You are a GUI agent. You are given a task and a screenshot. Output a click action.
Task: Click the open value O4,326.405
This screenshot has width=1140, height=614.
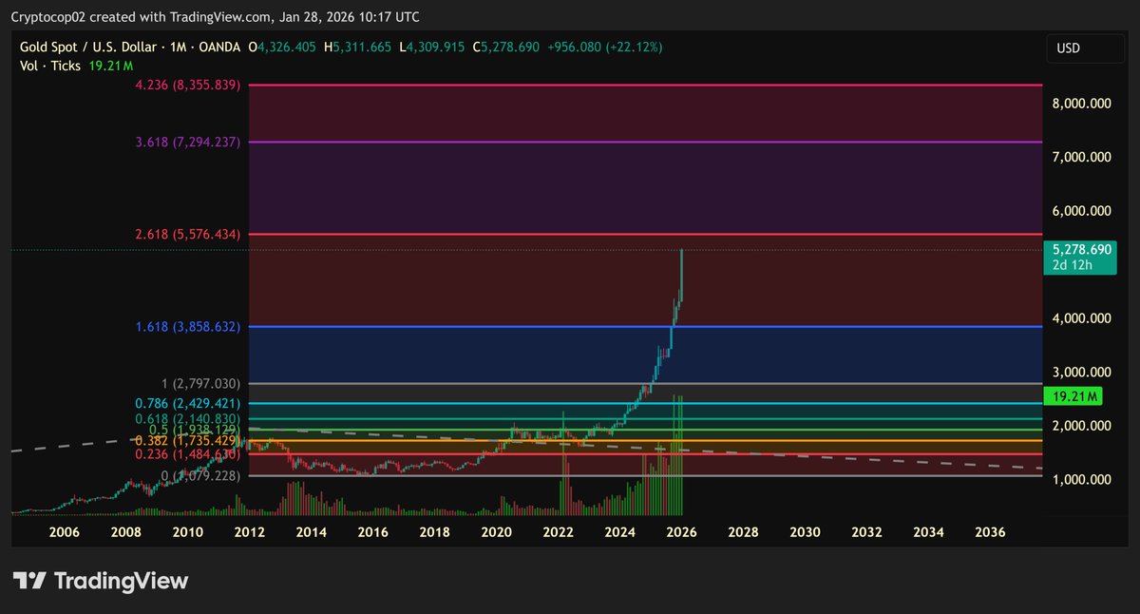tap(282, 47)
